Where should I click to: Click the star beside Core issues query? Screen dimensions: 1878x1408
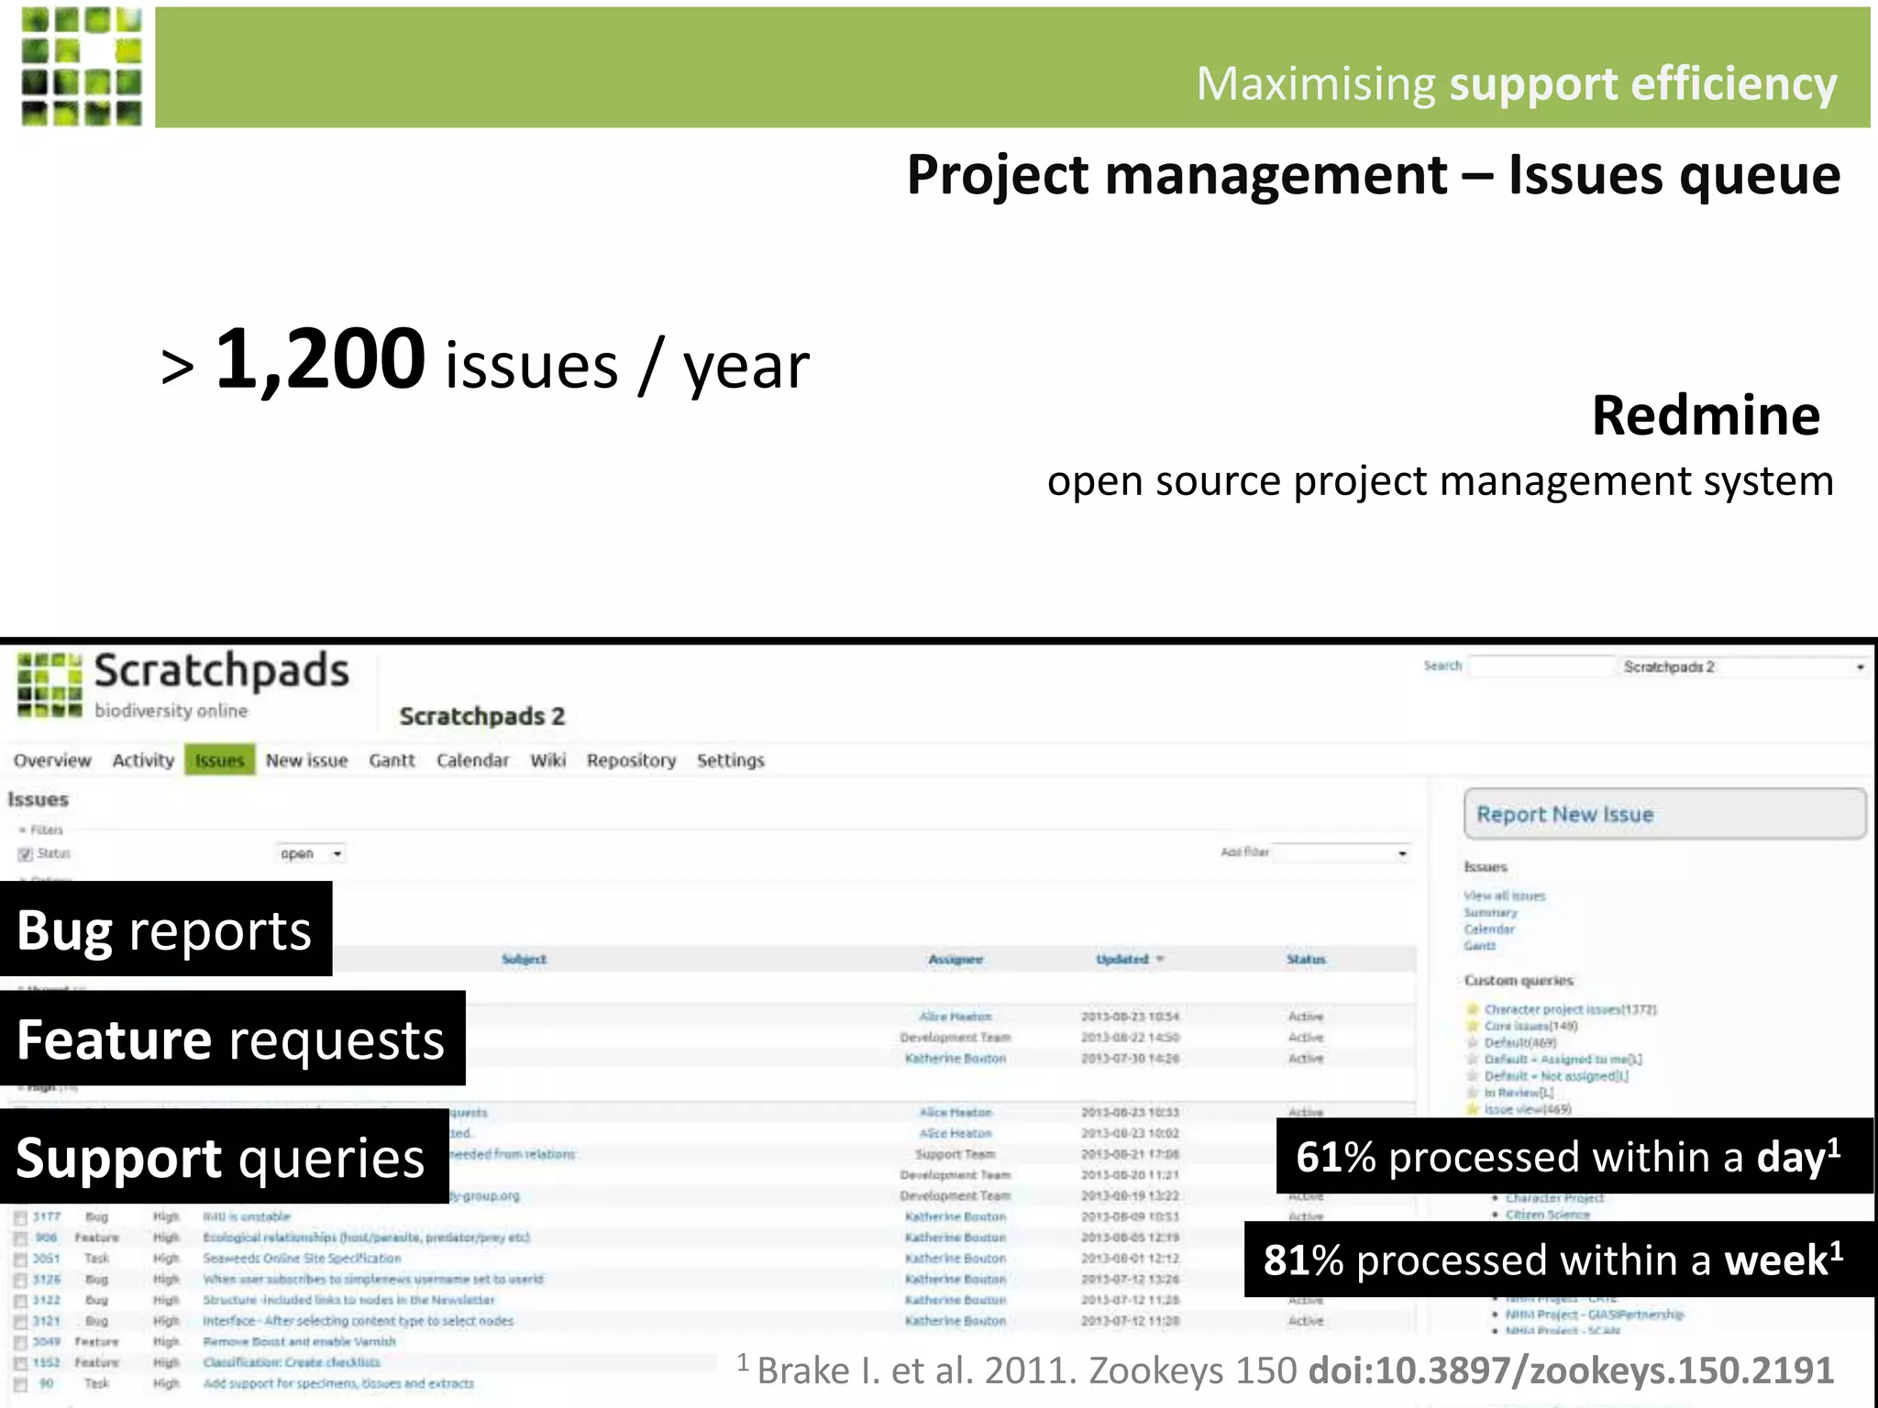[1473, 1026]
